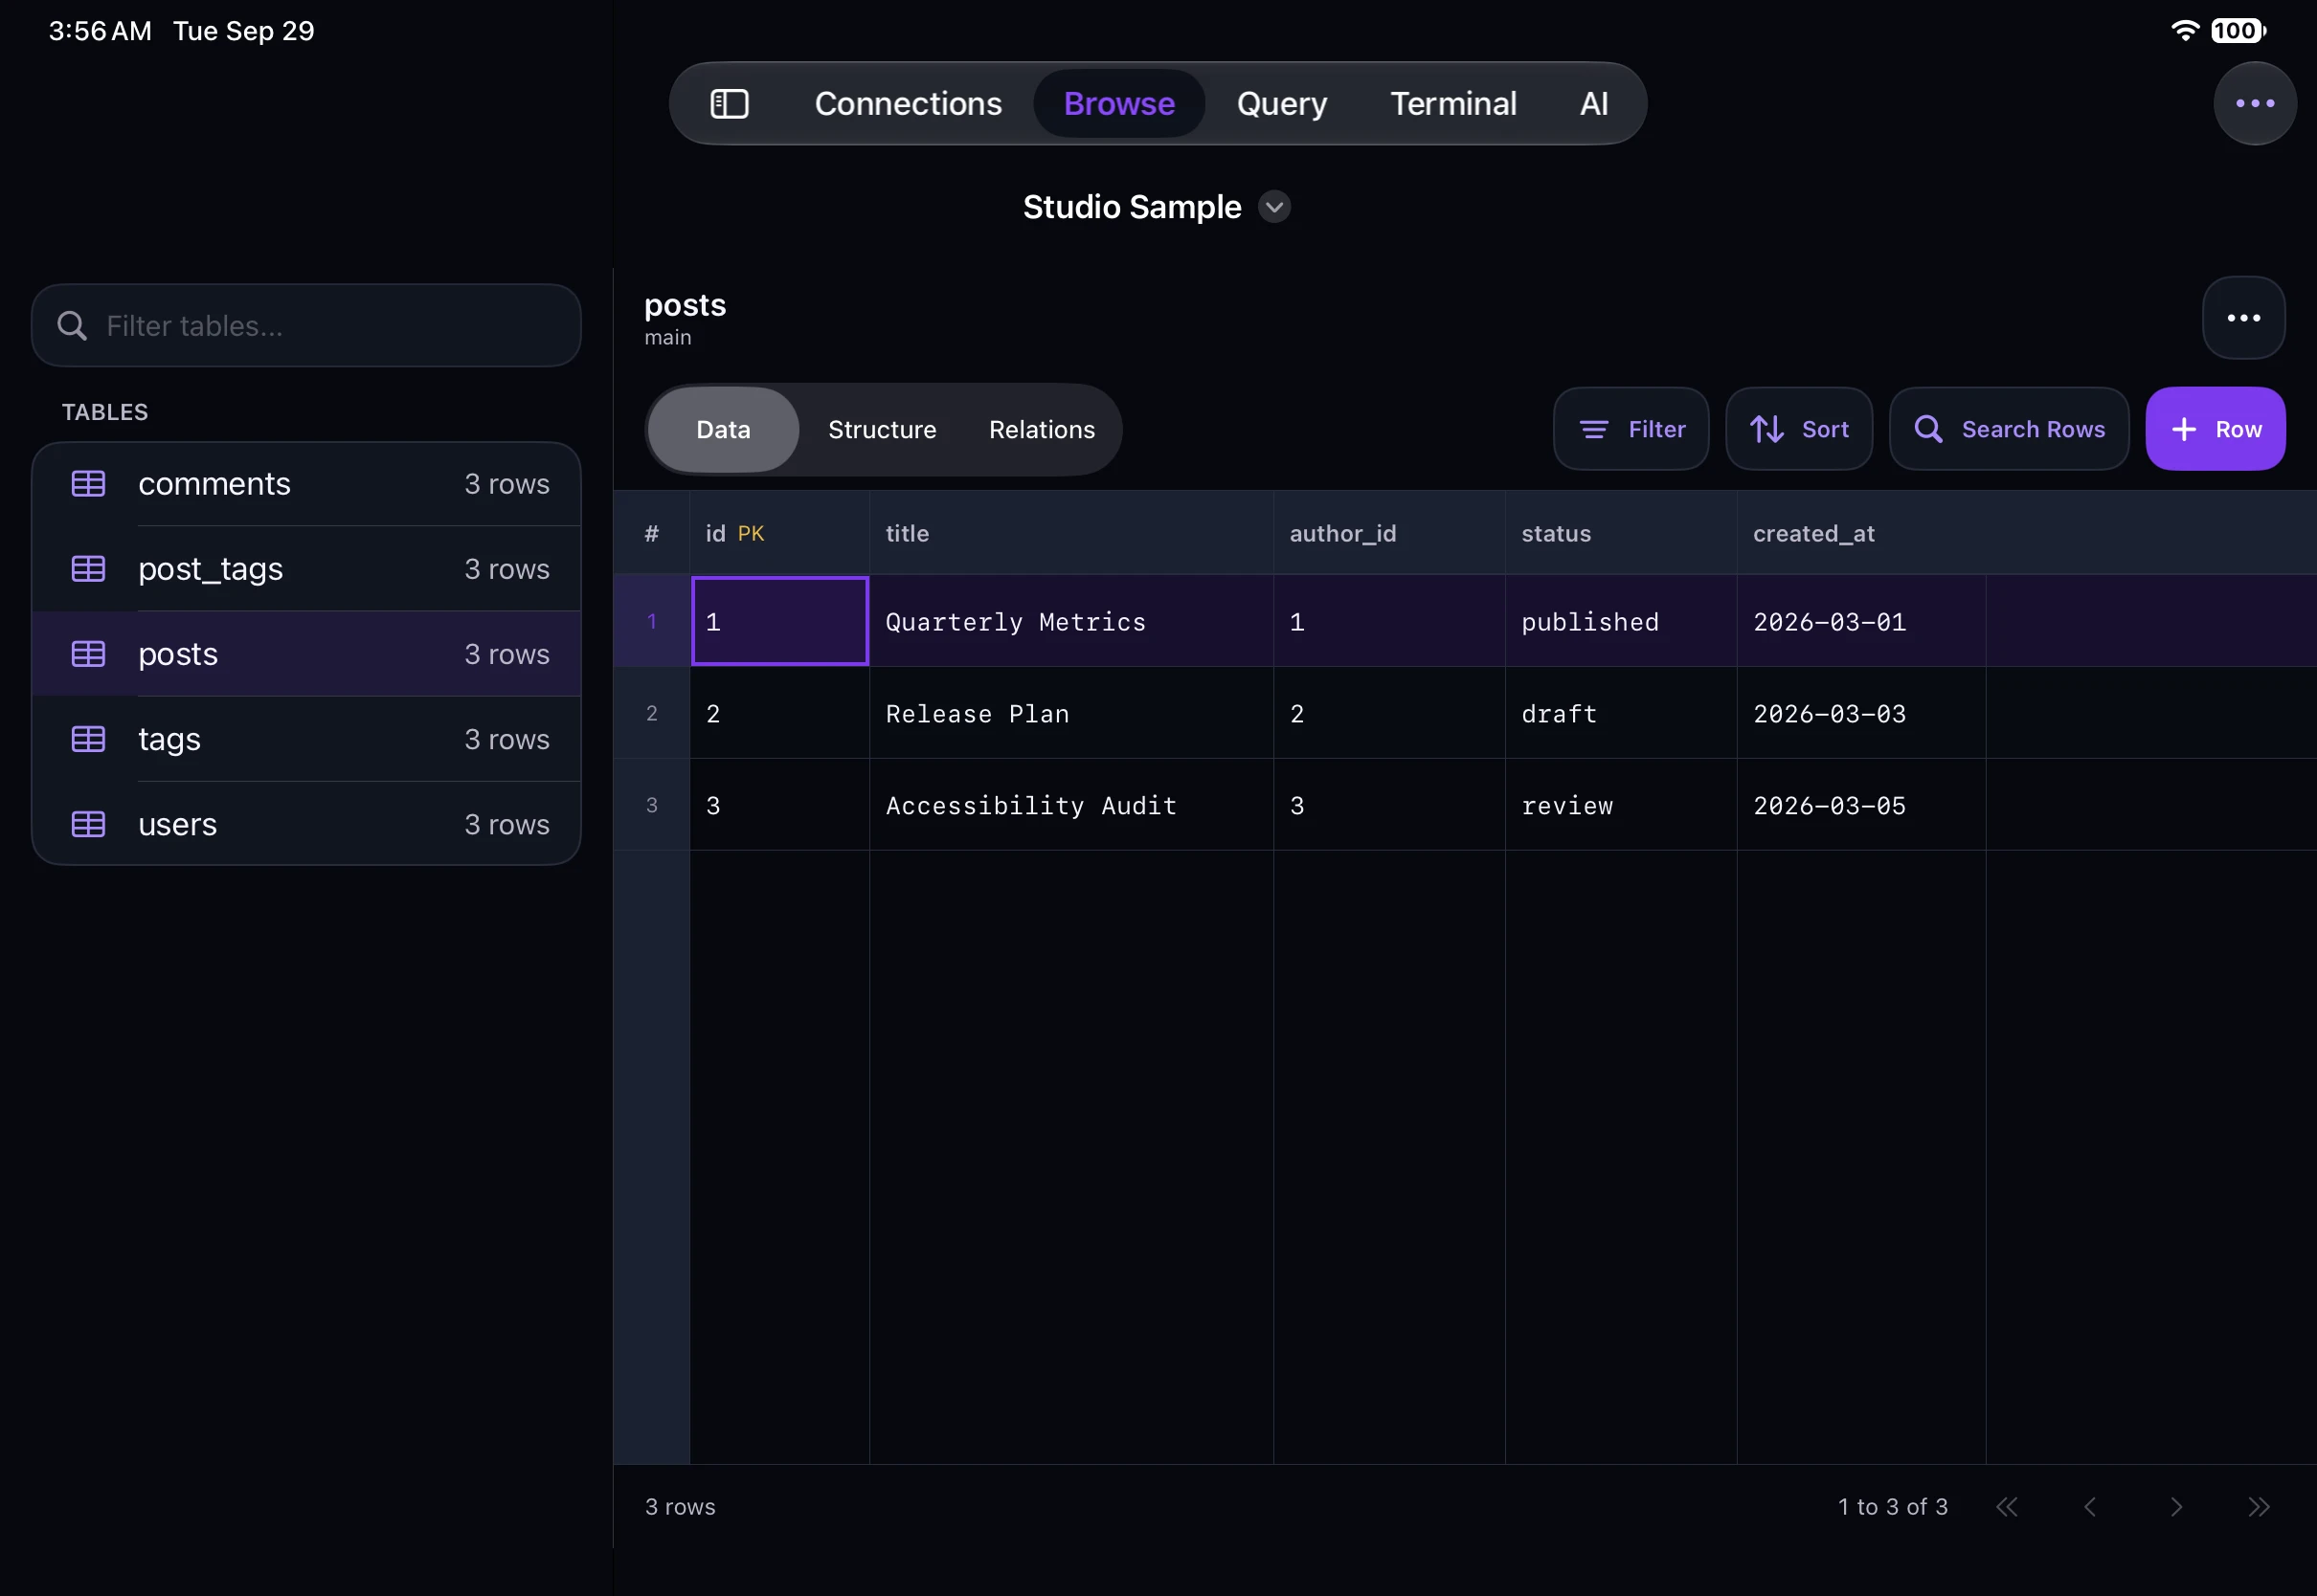Select row number 2 in the gutter
The height and width of the screenshot is (1596, 2317).
[x=651, y=714]
